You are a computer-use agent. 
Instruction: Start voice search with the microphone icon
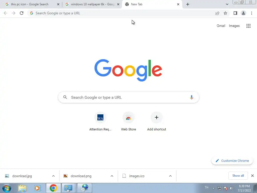click(191, 97)
